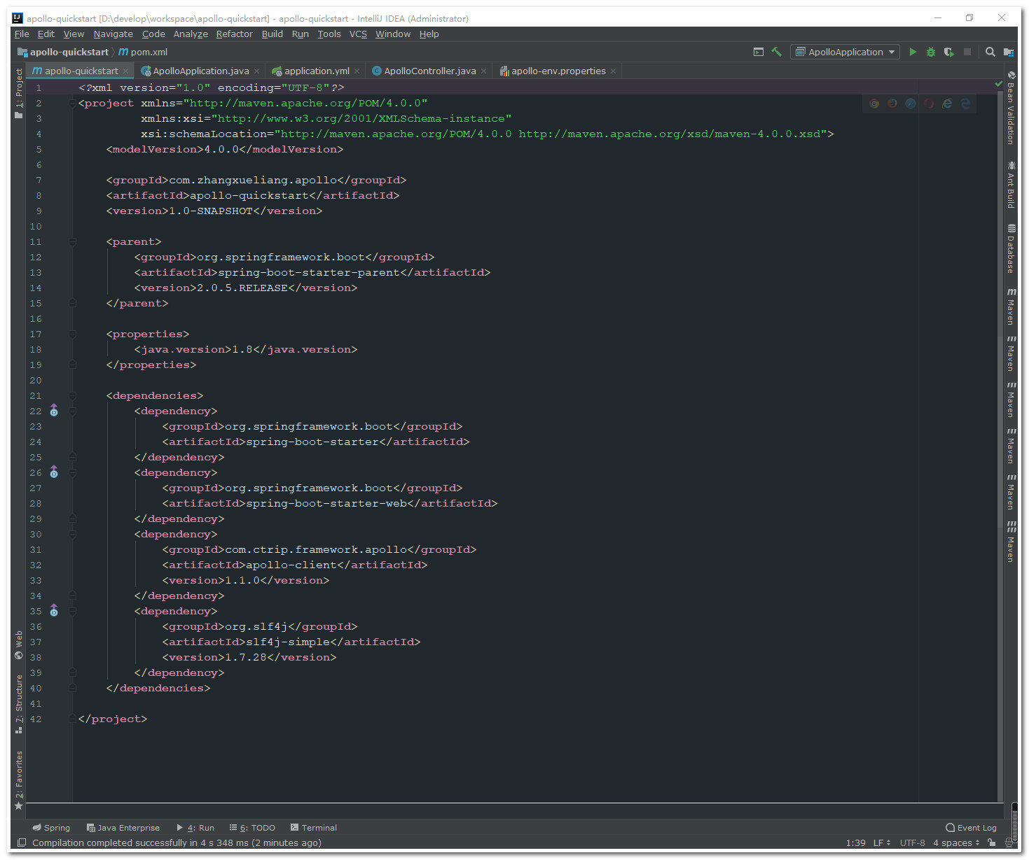Open the 4: Run tool window
The width and height of the screenshot is (1029, 860).
195,827
